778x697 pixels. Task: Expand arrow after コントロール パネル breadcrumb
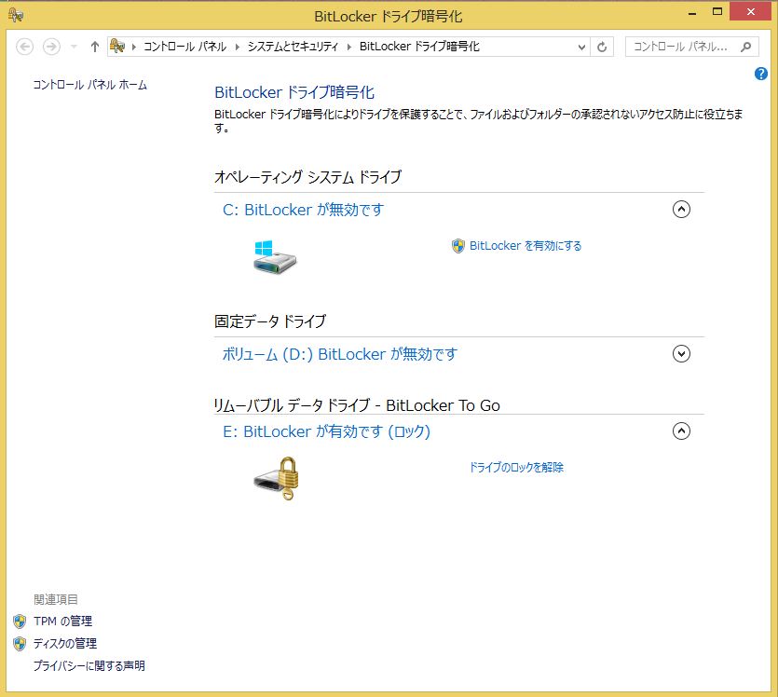(238, 47)
